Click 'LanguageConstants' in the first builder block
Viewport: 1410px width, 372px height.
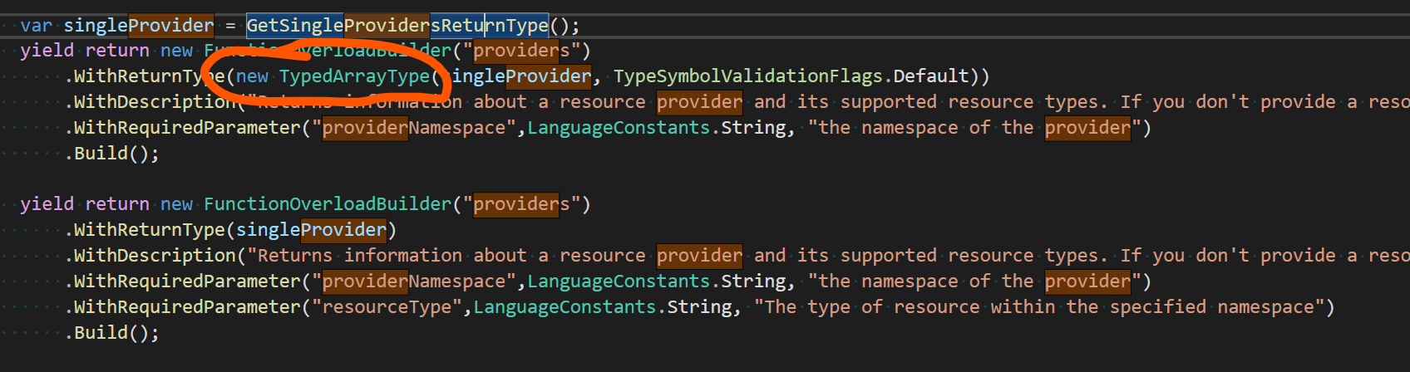[x=619, y=128]
